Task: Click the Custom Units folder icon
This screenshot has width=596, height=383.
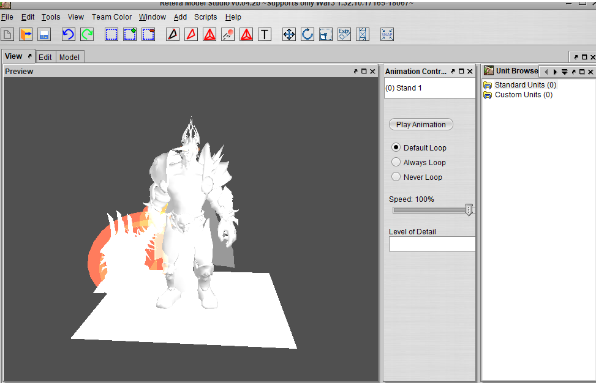Action: pos(488,95)
